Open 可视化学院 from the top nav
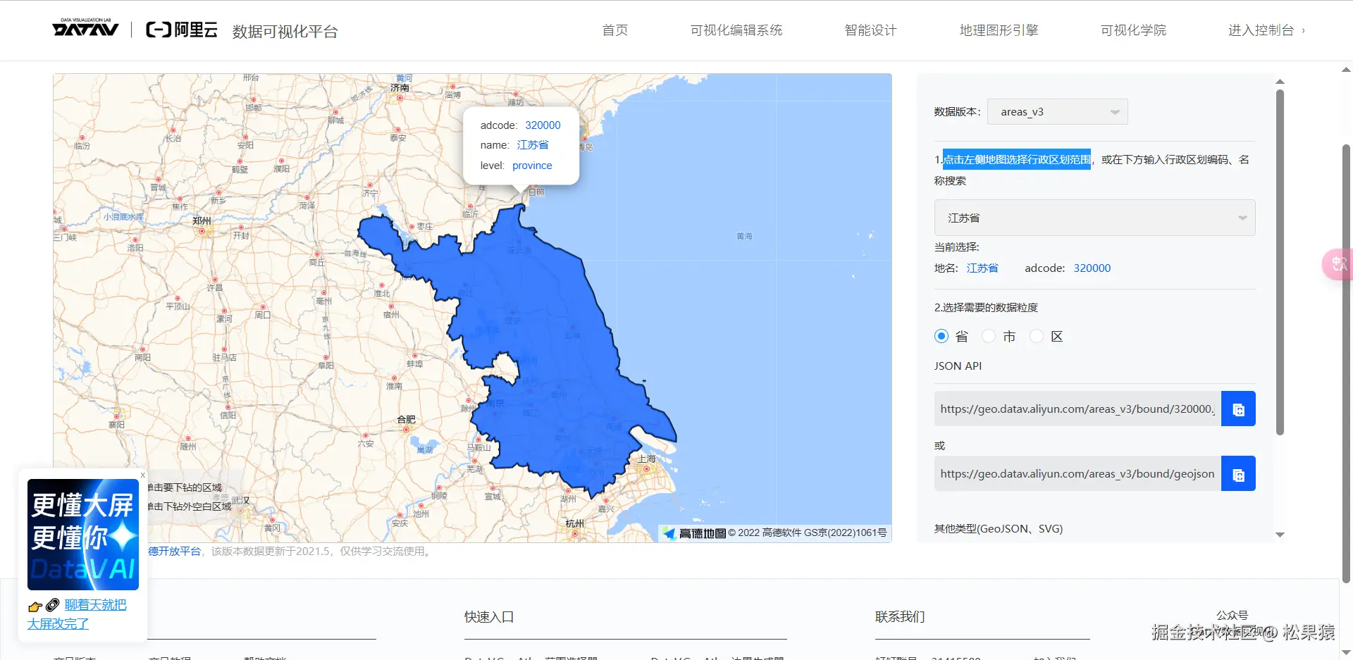 1134,30
